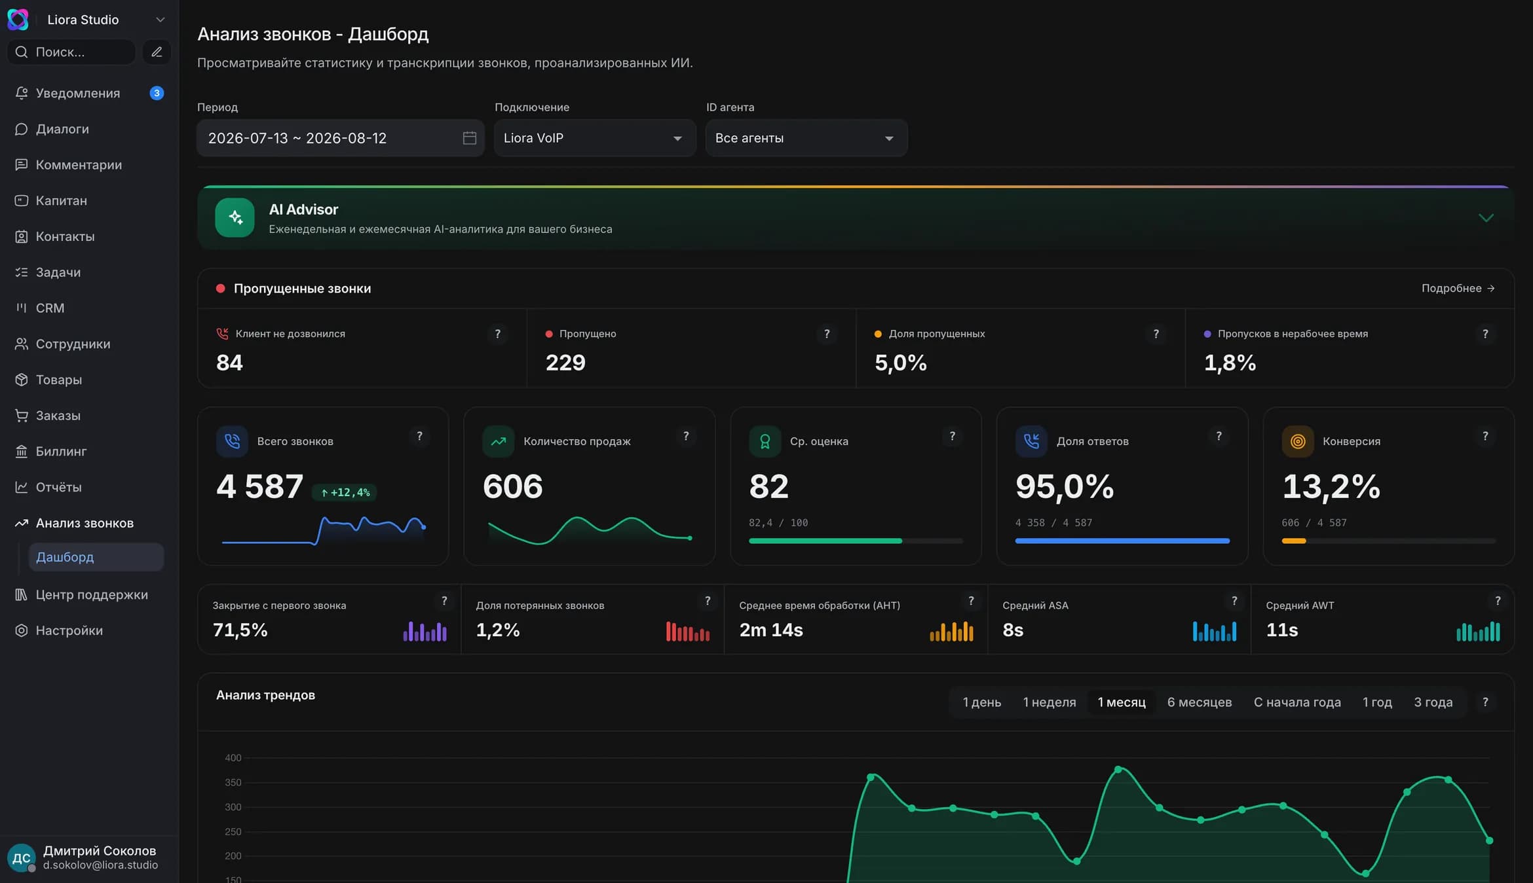
Task: Select the 1 месяц trend range
Action: point(1122,702)
